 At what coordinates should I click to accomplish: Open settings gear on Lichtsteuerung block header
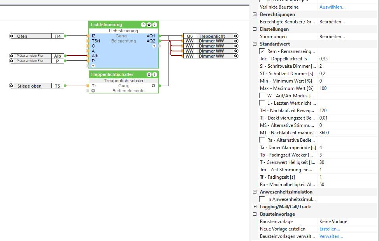(149, 25)
